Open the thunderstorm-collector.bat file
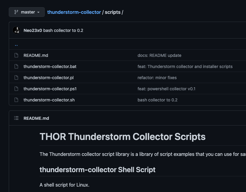This screenshot has height=192, width=246. (52, 67)
